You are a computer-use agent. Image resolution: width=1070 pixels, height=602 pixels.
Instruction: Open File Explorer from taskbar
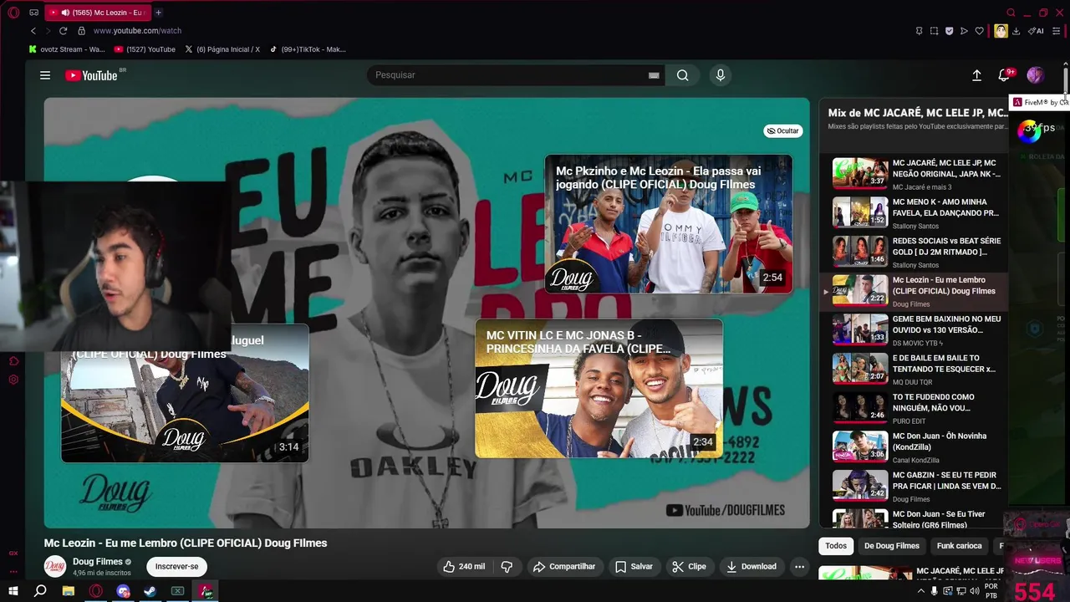click(x=69, y=591)
